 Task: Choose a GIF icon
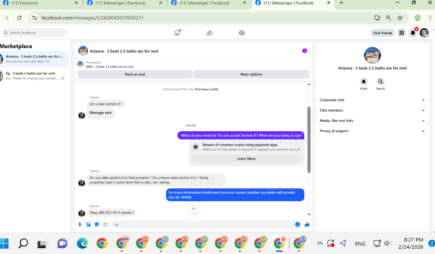tap(105, 225)
